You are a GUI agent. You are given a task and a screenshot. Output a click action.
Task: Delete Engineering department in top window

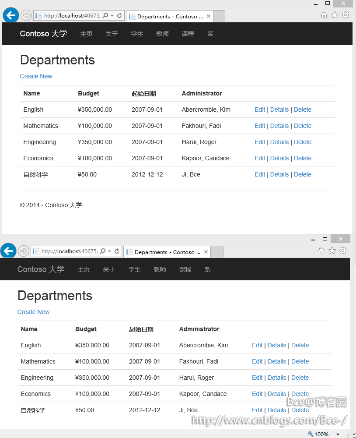(x=303, y=142)
